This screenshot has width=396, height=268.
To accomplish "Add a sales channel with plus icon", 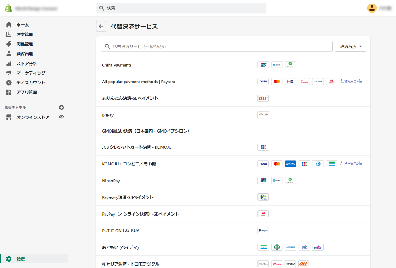I will point(61,107).
